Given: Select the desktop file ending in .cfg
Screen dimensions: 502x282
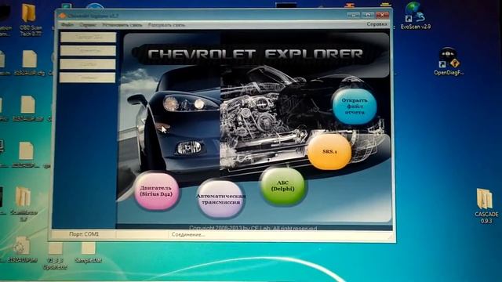Looking at the screenshot, I should pyautogui.click(x=30, y=63).
